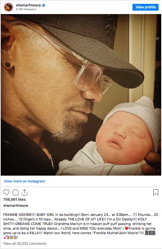Image resolution: width=162 pixels, height=249 pixels.
Task: Open the shemarfmoore profile avatar
Action: [x=8, y=7]
